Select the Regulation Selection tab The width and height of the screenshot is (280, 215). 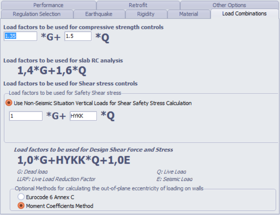(36, 14)
